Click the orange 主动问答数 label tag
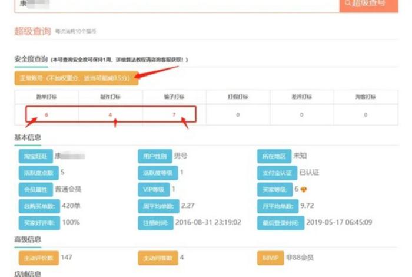 [x=158, y=258]
